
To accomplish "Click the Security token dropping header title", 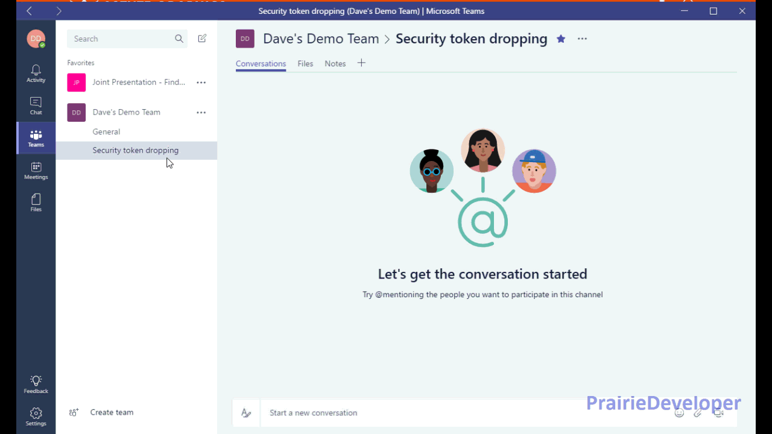I will (x=472, y=39).
